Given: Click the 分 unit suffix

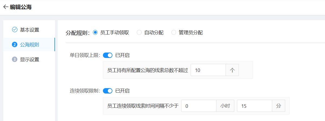Looking at the screenshot, I should click(x=278, y=106).
